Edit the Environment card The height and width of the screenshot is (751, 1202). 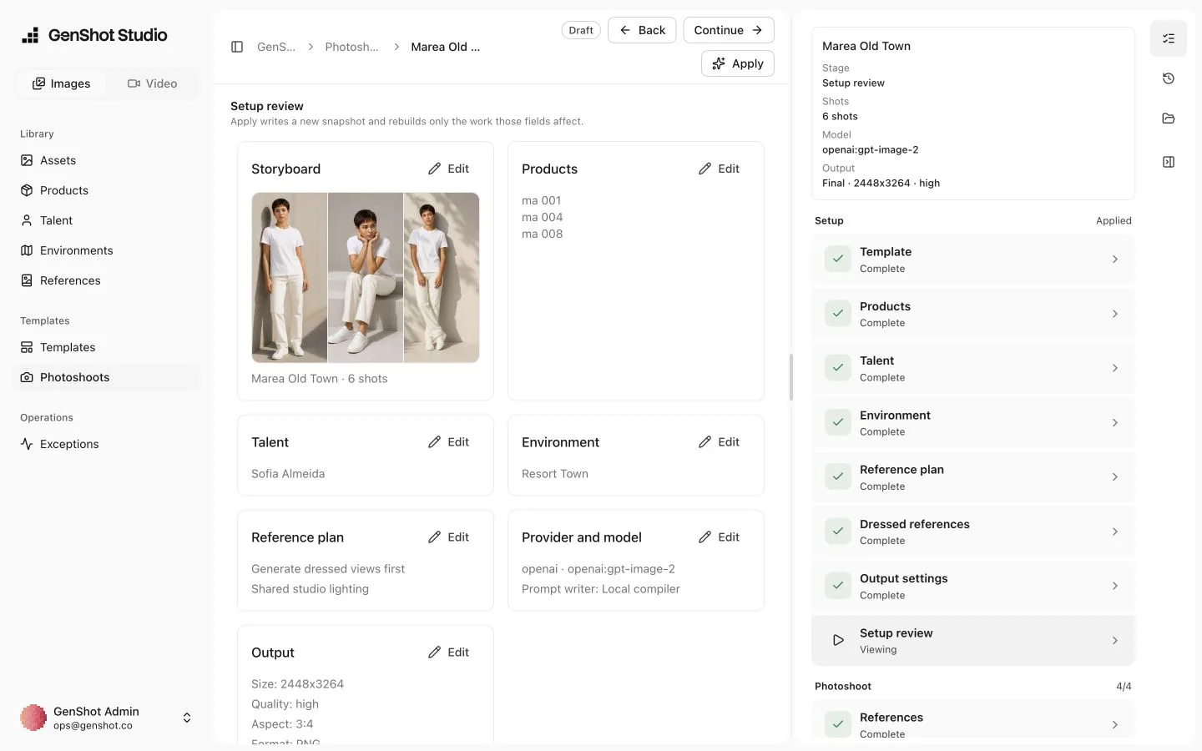(720, 442)
